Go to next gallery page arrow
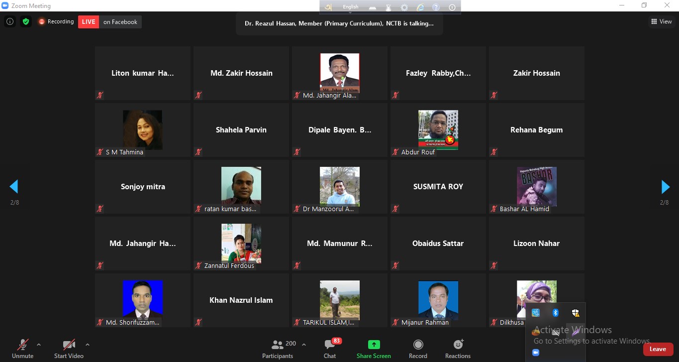This screenshot has height=362, width=679. [665, 187]
